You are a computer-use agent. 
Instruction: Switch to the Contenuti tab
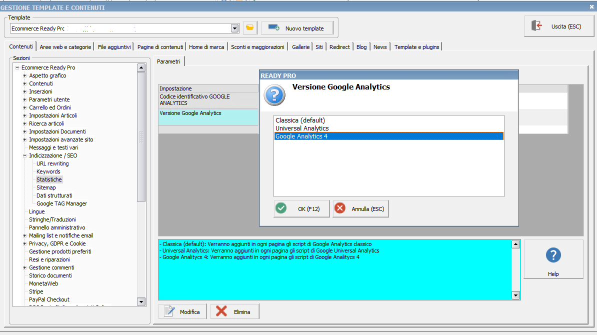coord(21,46)
